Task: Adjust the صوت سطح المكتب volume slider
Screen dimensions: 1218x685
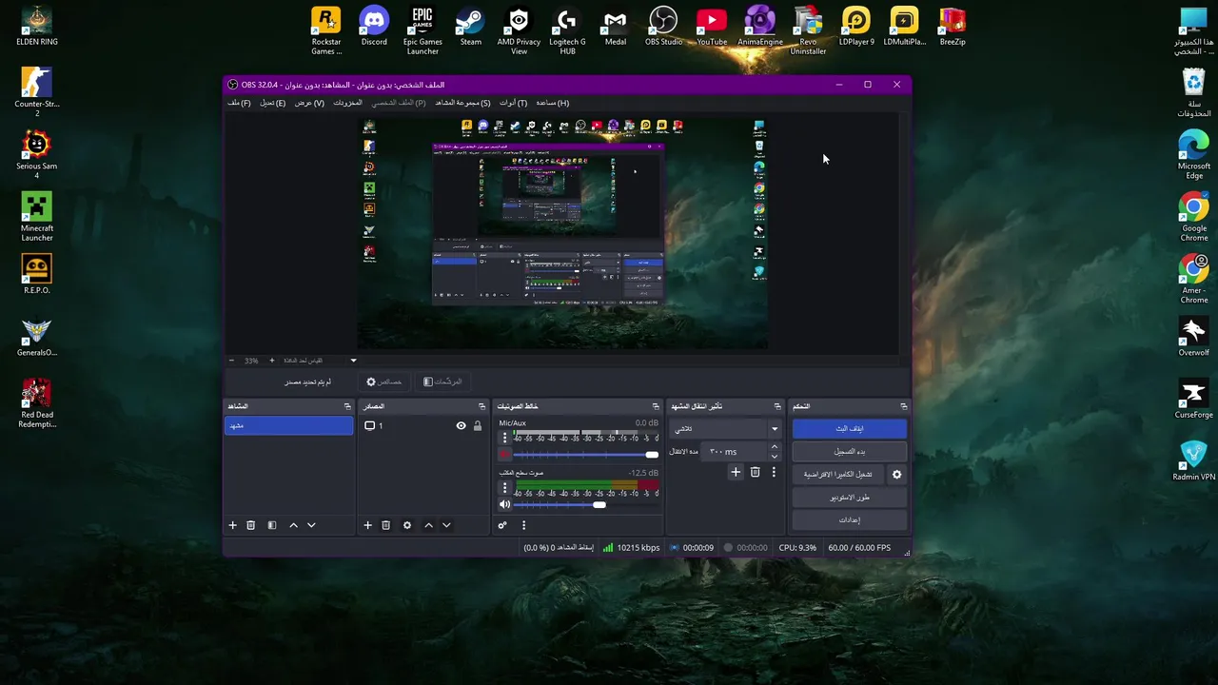Action: [x=585, y=504]
